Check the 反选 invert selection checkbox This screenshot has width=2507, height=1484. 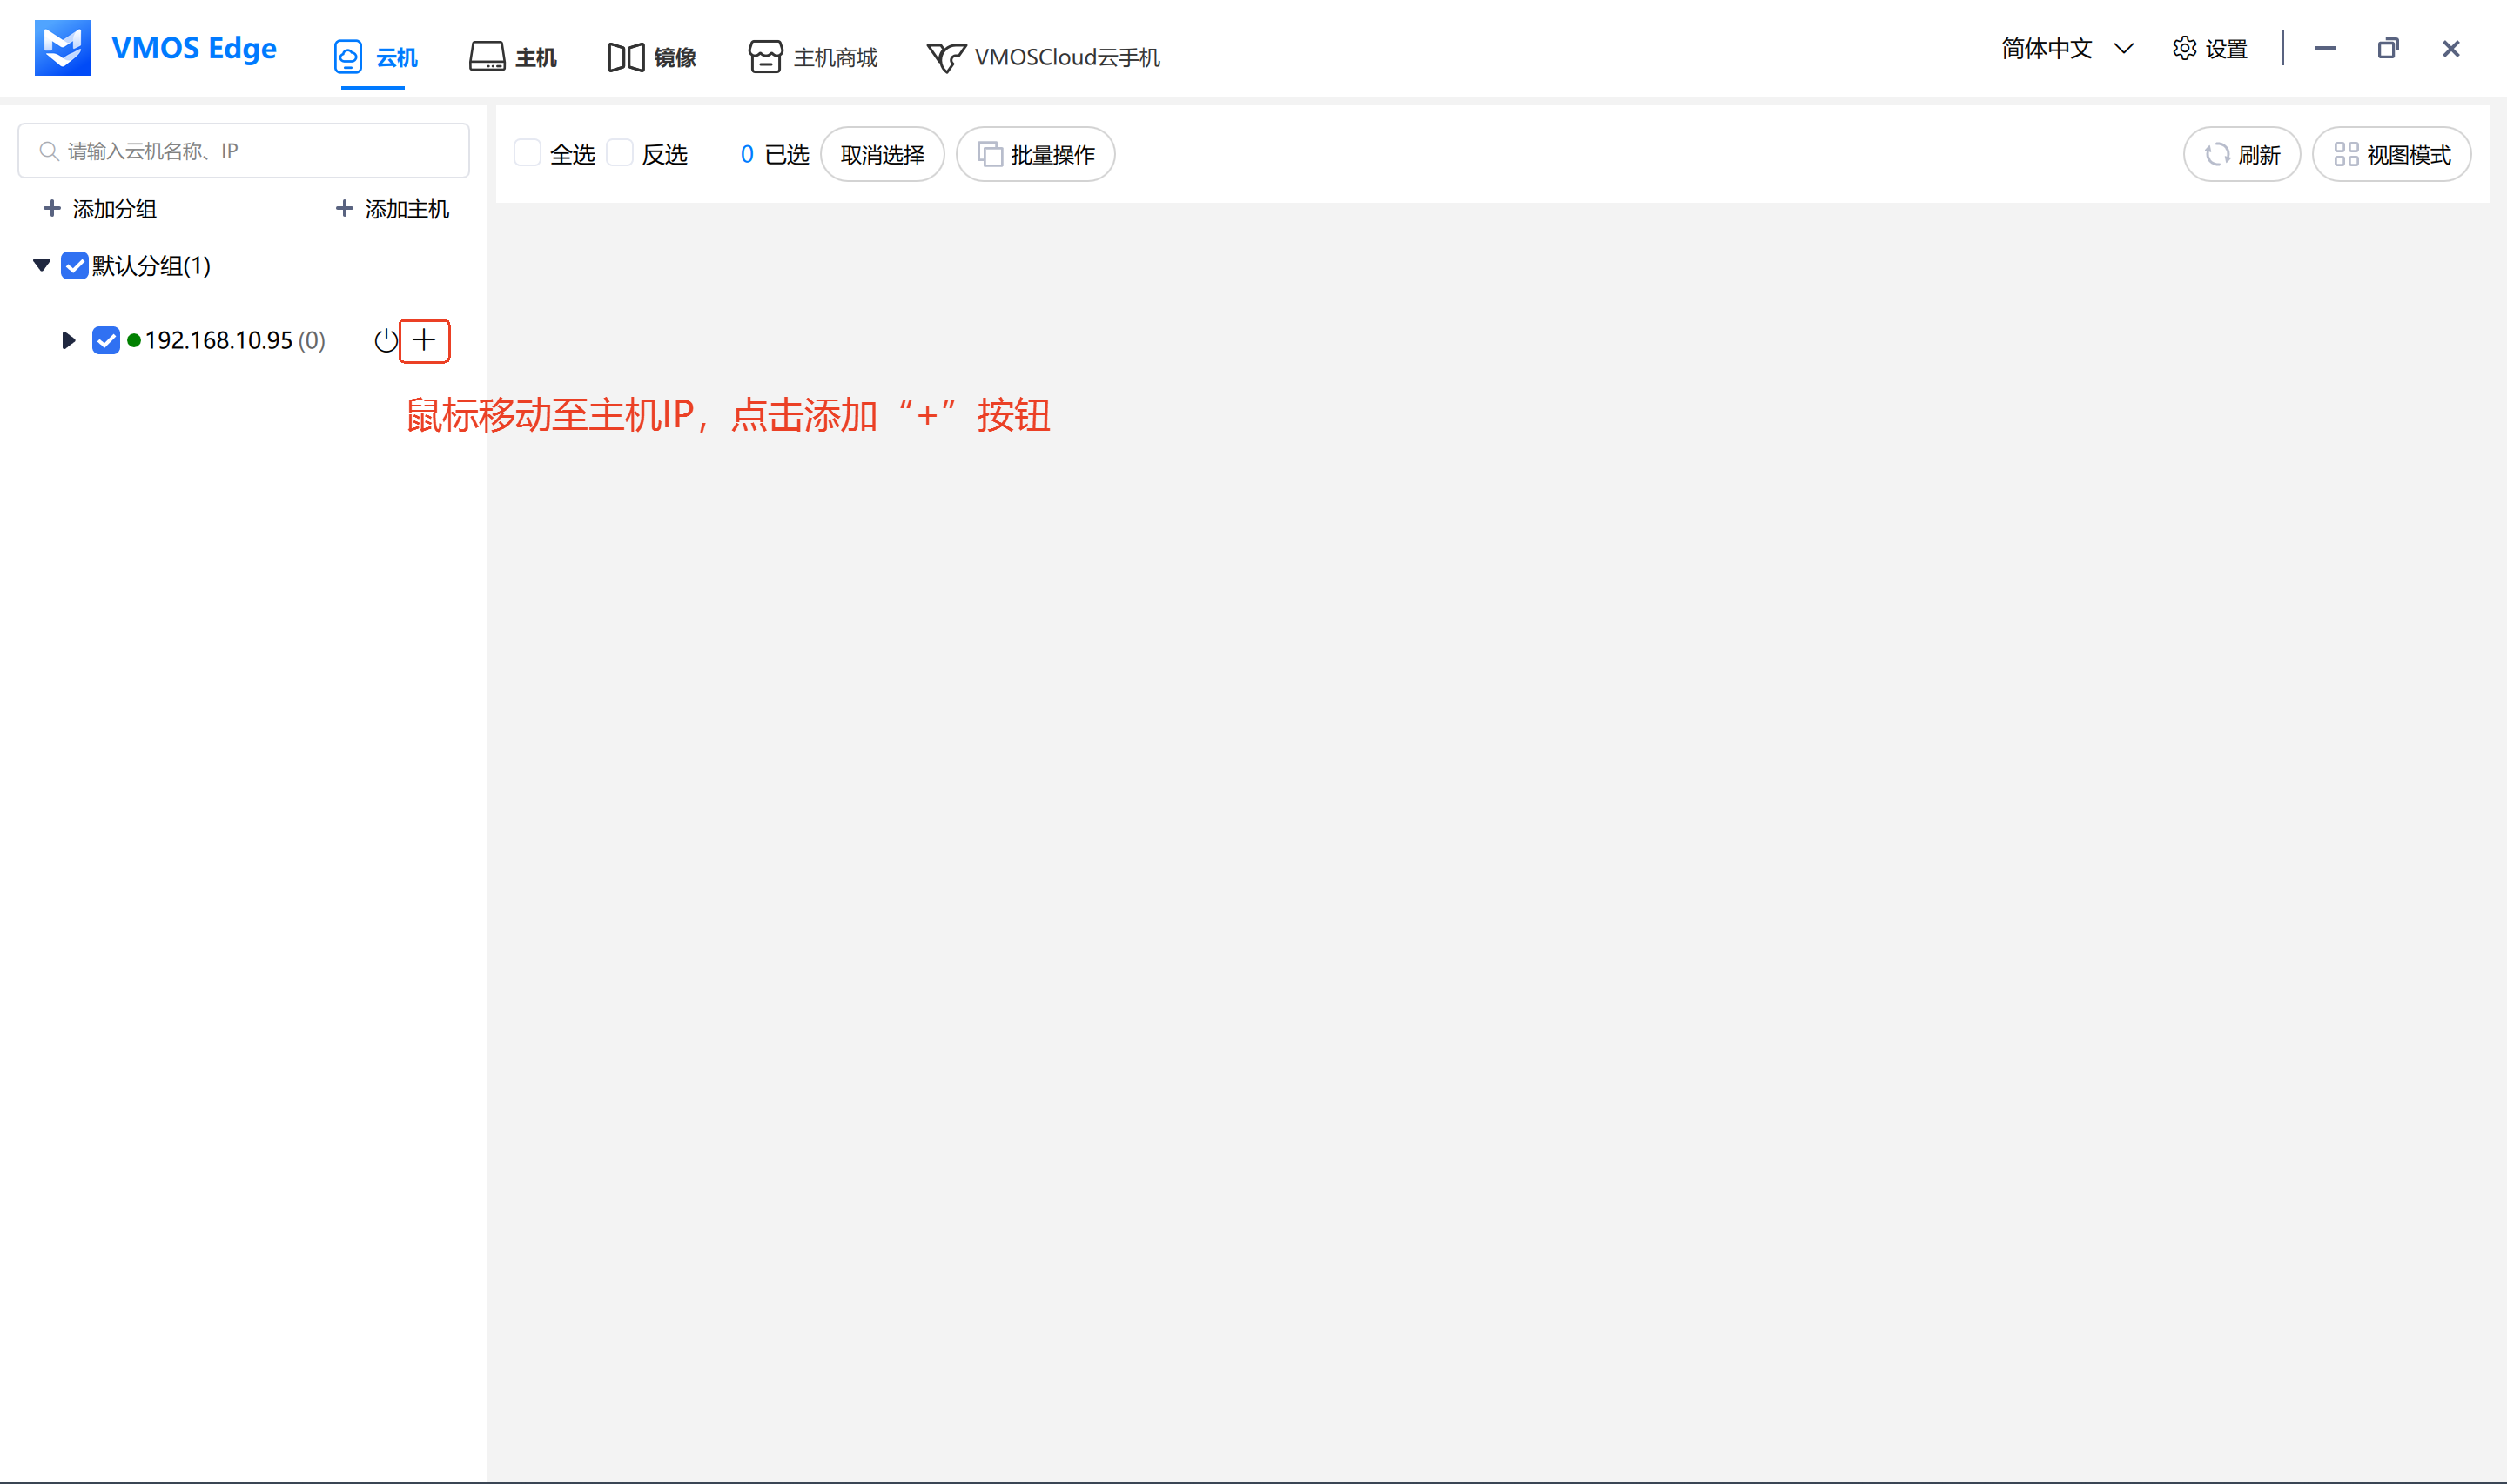tap(620, 153)
